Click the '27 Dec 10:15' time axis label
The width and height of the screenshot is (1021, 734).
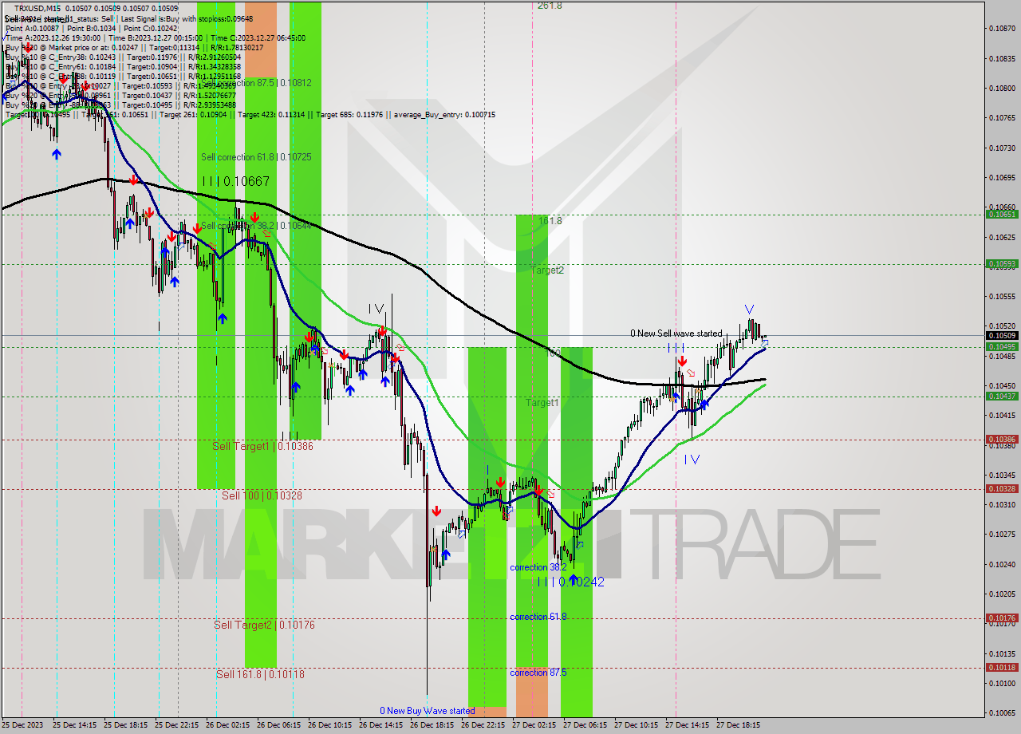tap(636, 725)
